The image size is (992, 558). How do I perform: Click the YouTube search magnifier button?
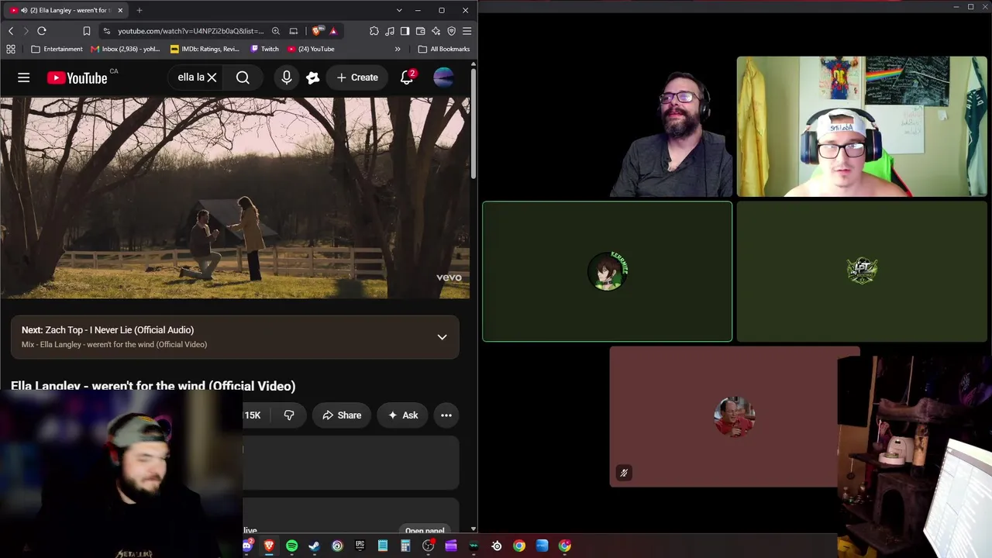coord(243,77)
